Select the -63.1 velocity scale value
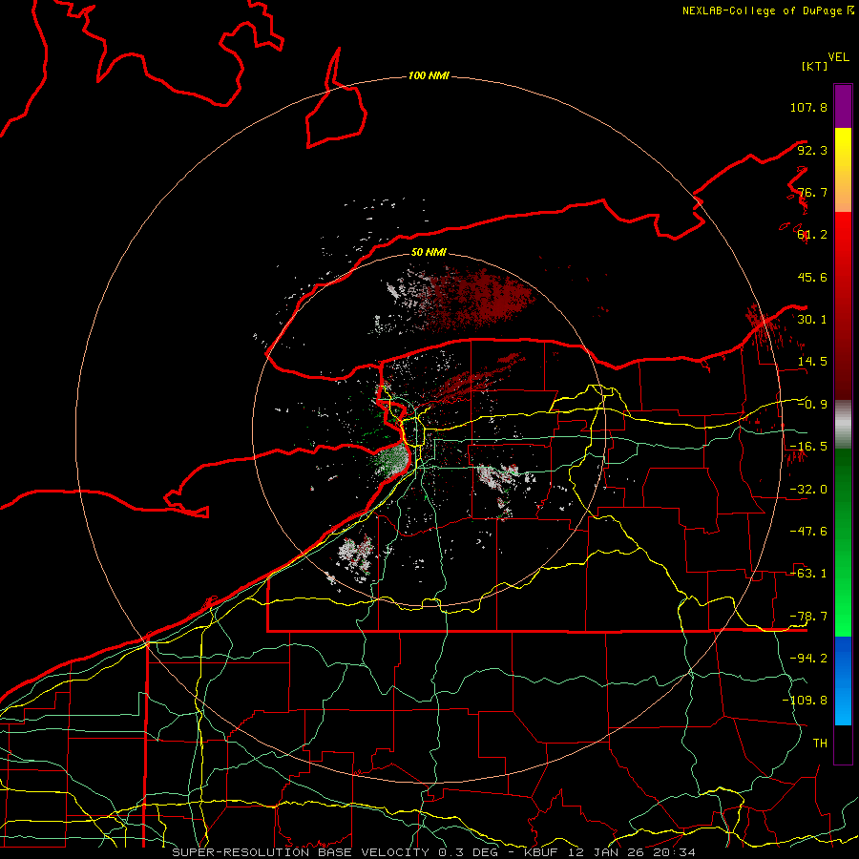The height and width of the screenshot is (859, 859). coord(808,574)
